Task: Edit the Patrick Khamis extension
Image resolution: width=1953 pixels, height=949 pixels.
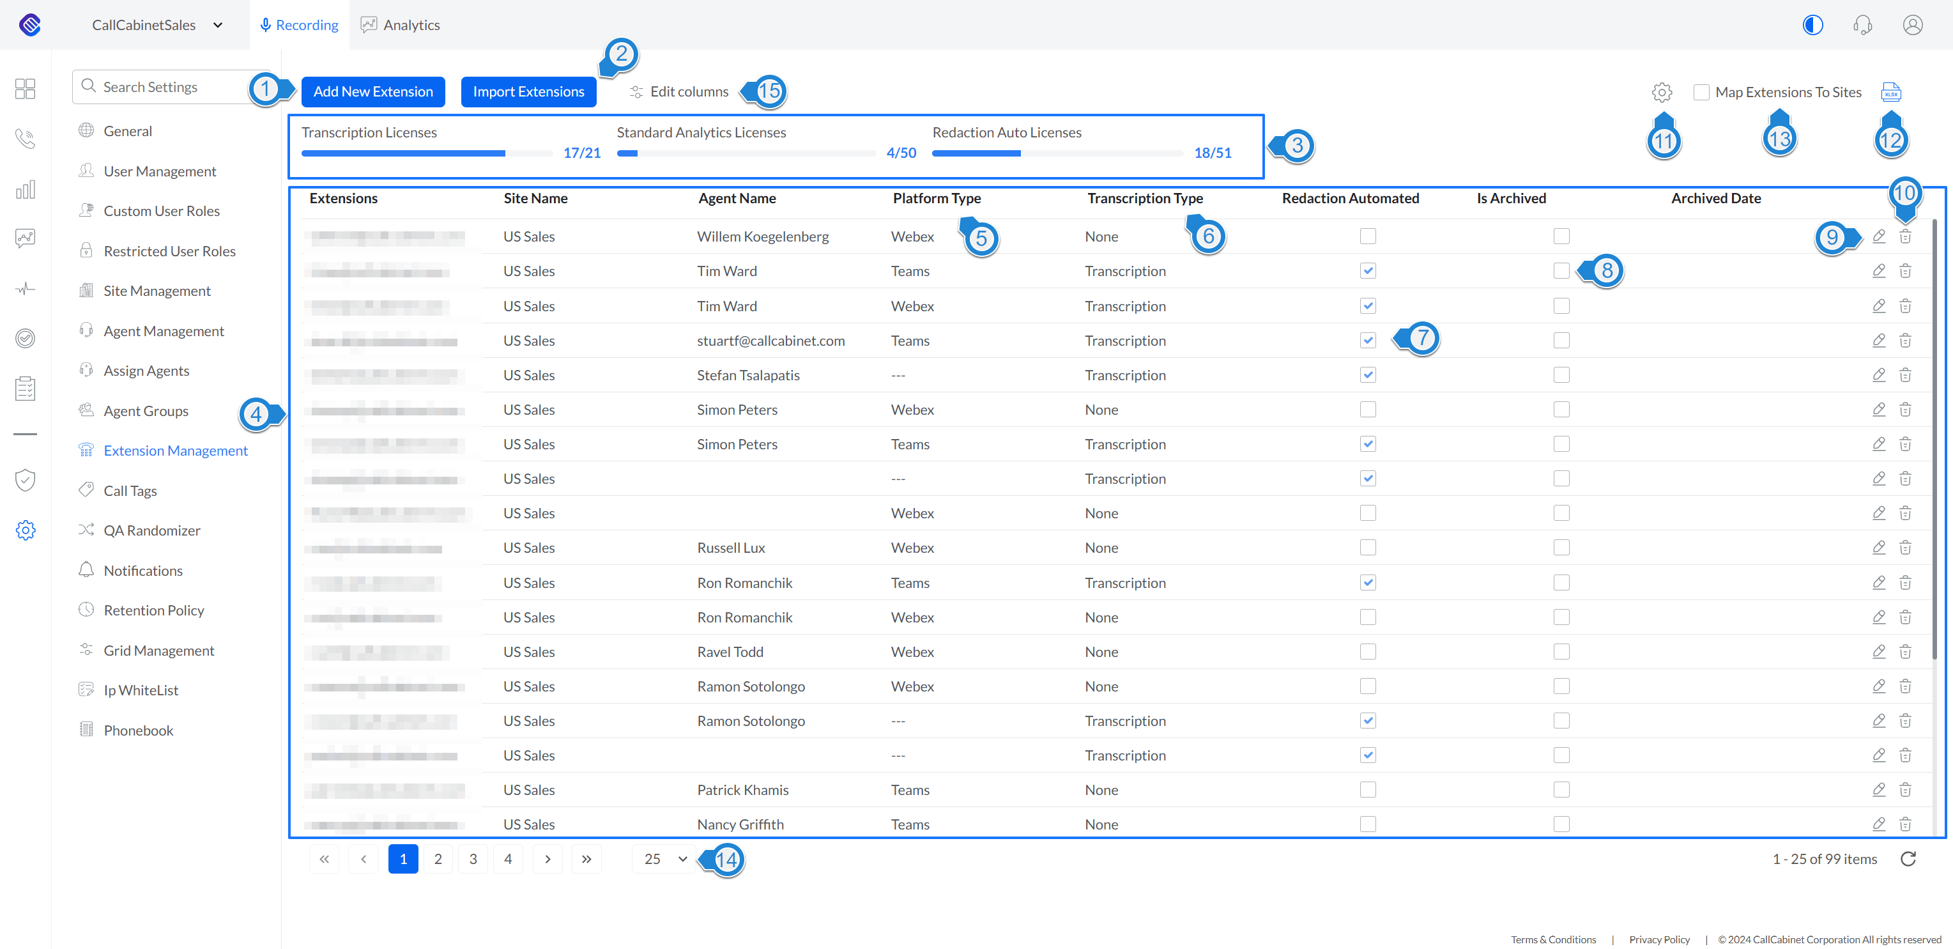Action: pos(1879,790)
